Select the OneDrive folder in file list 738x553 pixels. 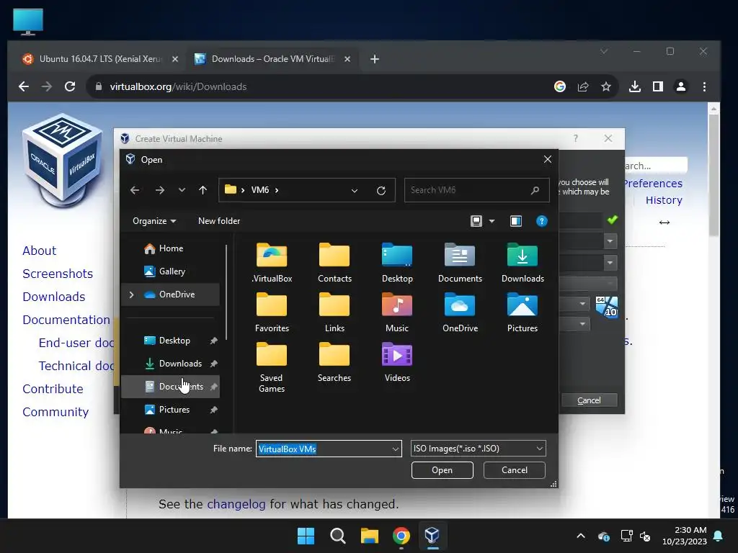coord(460,313)
